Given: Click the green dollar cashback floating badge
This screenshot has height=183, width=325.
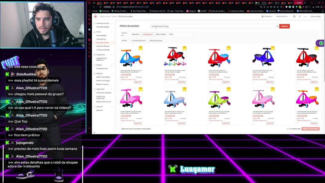Looking at the screenshot, I should click(321, 43).
